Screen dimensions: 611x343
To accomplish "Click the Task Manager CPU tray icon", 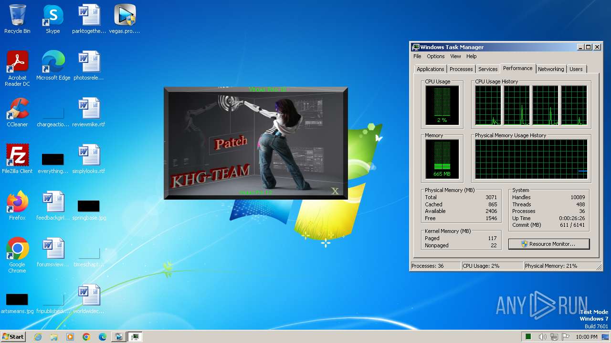I will tap(528, 337).
